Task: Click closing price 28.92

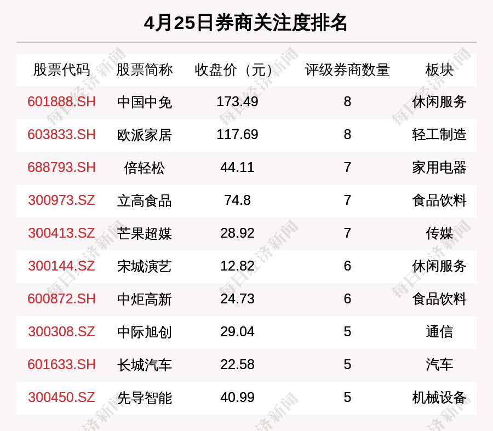Action: [x=237, y=233]
